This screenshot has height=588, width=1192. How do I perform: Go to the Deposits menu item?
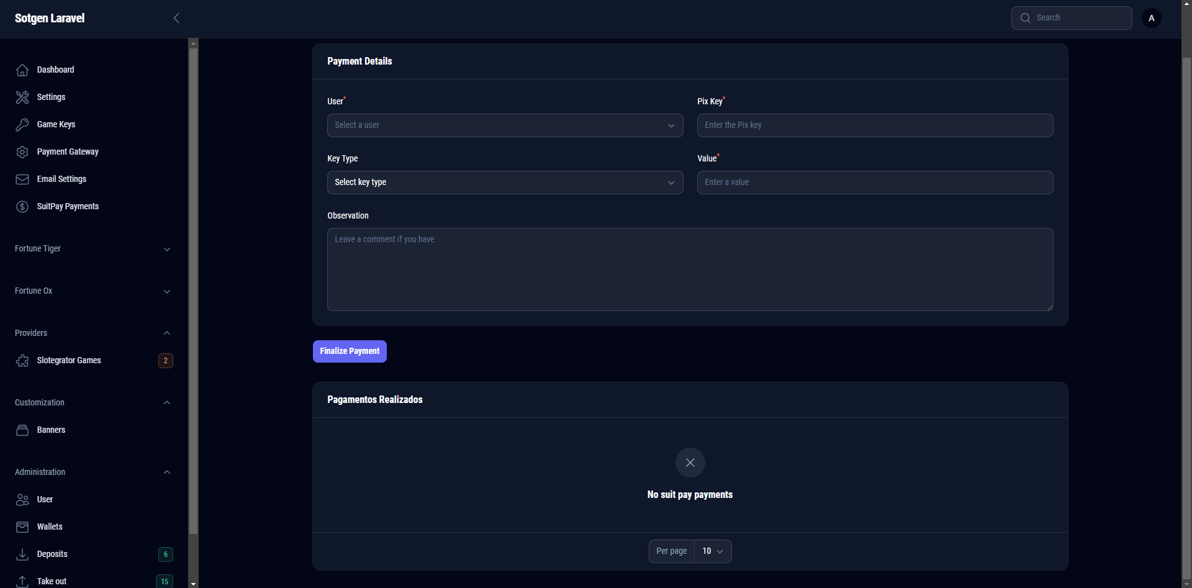[x=52, y=554]
